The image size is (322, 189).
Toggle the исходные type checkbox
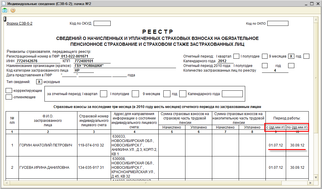coord(39,82)
